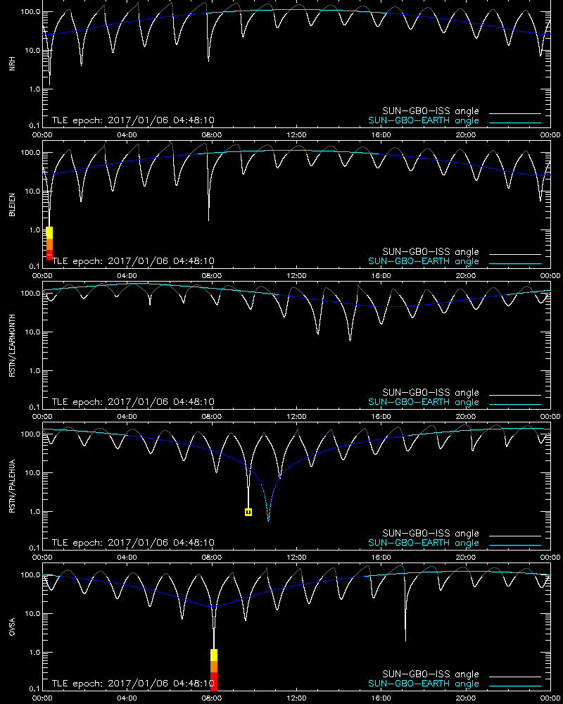Click SUN-GBO-EARTH angle legend in RSTN/PALEHUA panel
This screenshot has width=563, height=704.
[x=424, y=542]
